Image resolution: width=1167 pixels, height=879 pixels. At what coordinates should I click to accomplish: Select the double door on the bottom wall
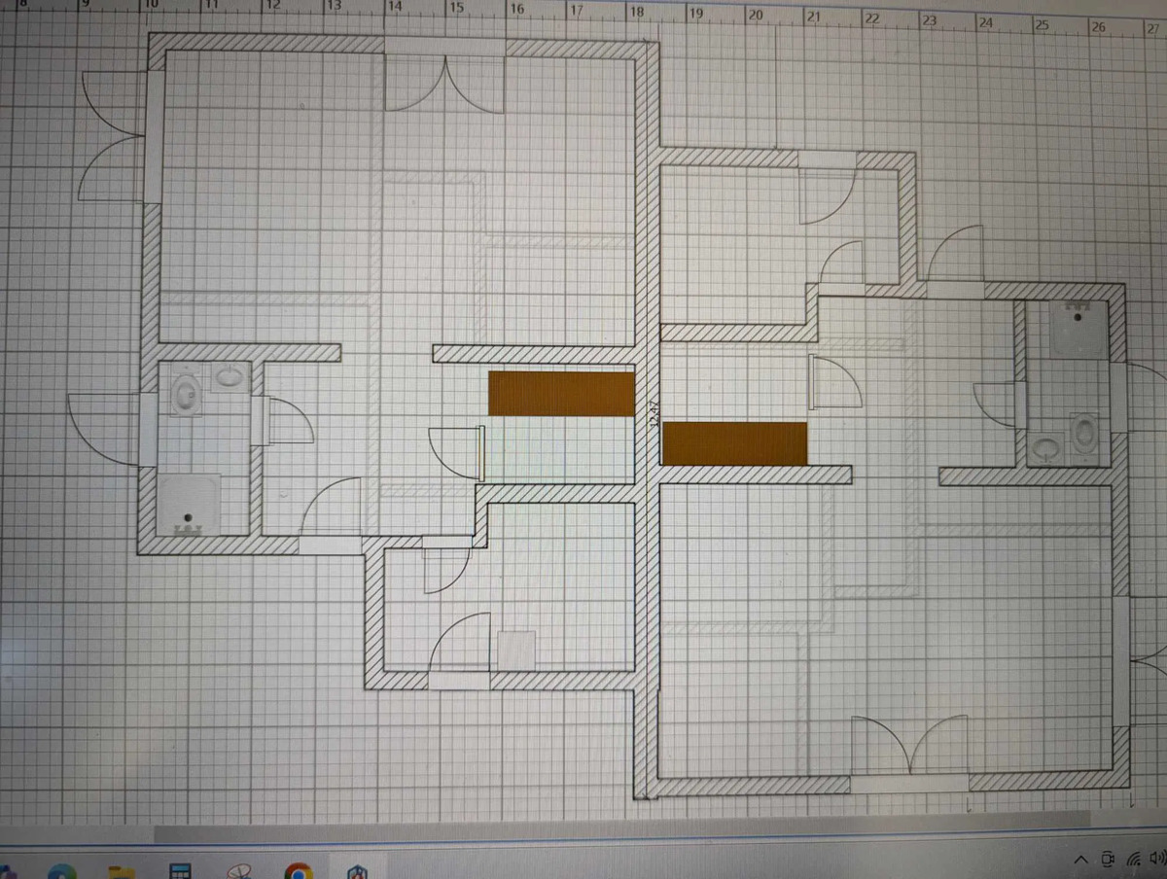(909, 749)
